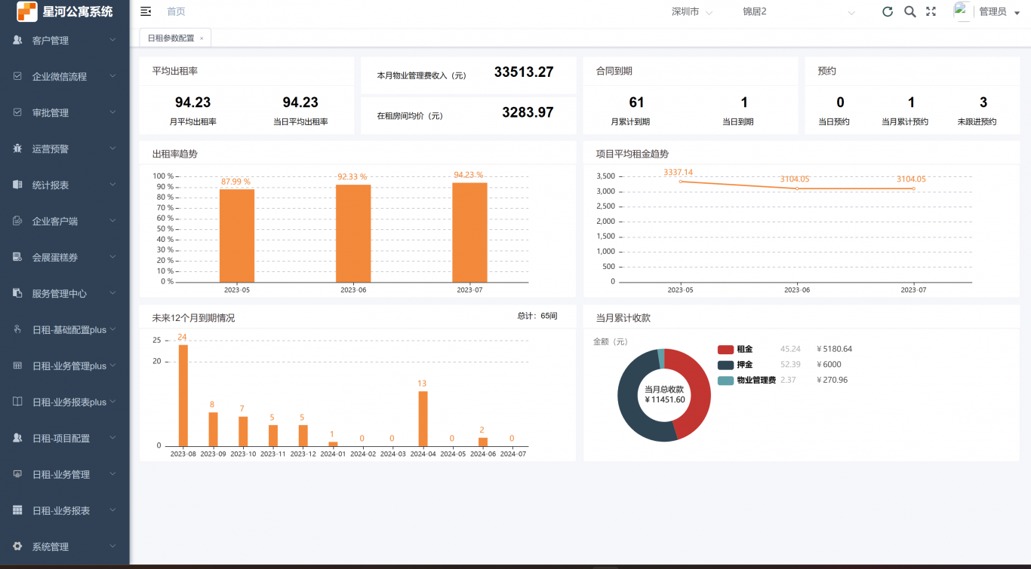Expand the 客户管理 menu chevron
Screen dimensions: 1031x569
[x=112, y=39]
